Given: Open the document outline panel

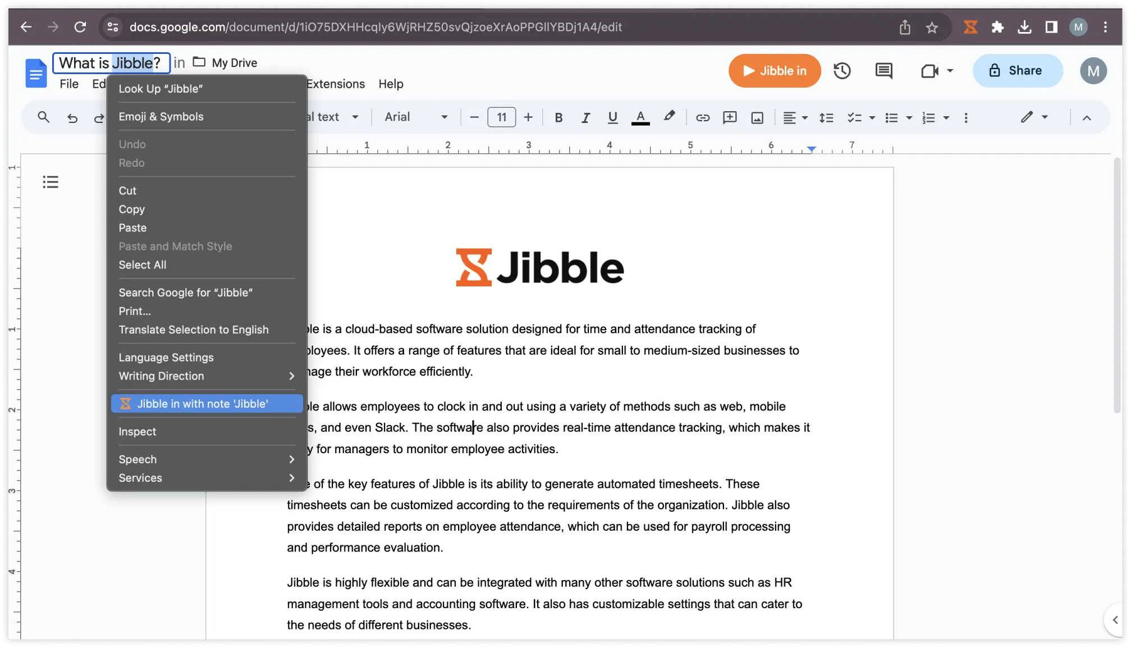Looking at the screenshot, I should (x=50, y=181).
